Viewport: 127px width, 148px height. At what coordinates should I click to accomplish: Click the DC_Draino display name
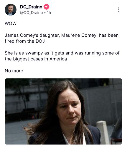31,7
